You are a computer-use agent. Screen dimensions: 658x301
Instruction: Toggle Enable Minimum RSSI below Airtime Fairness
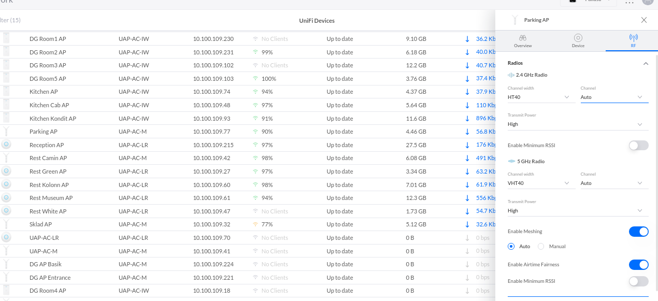point(638,281)
